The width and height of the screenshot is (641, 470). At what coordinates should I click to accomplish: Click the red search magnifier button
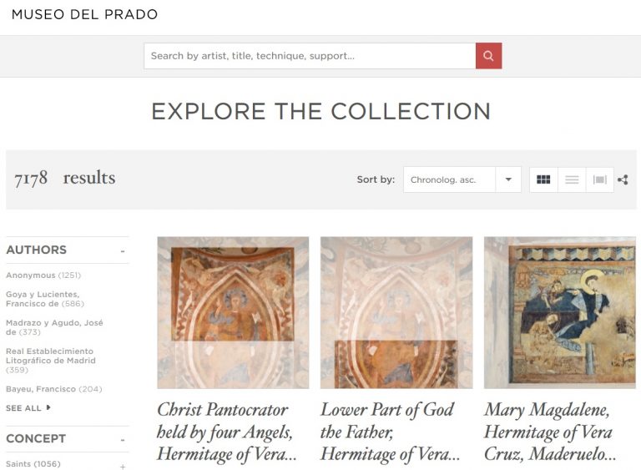(488, 56)
